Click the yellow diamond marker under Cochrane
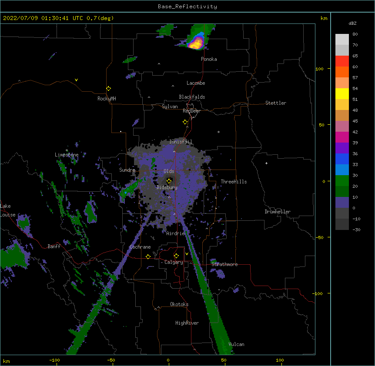The image size is (375, 366). pos(148,256)
